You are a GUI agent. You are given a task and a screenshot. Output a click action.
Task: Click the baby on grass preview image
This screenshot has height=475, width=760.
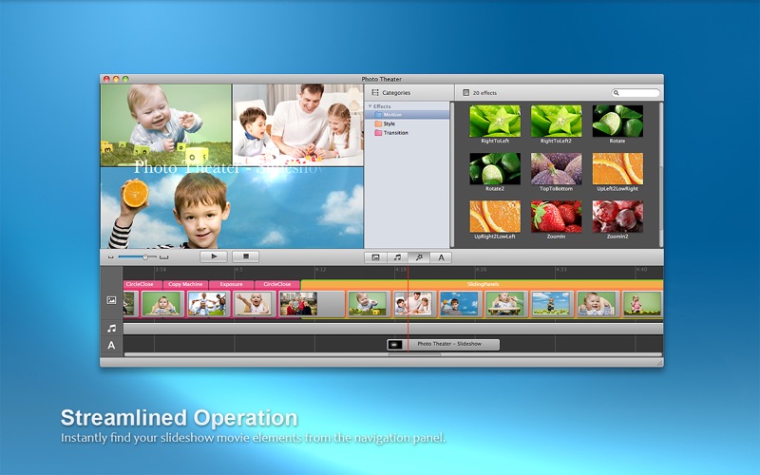[x=166, y=125]
